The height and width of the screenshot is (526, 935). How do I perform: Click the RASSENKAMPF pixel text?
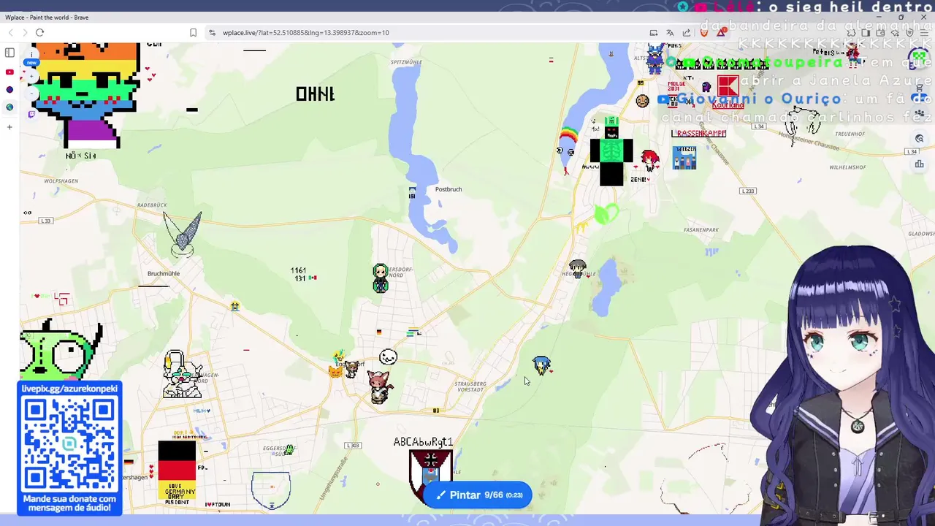[x=699, y=134]
